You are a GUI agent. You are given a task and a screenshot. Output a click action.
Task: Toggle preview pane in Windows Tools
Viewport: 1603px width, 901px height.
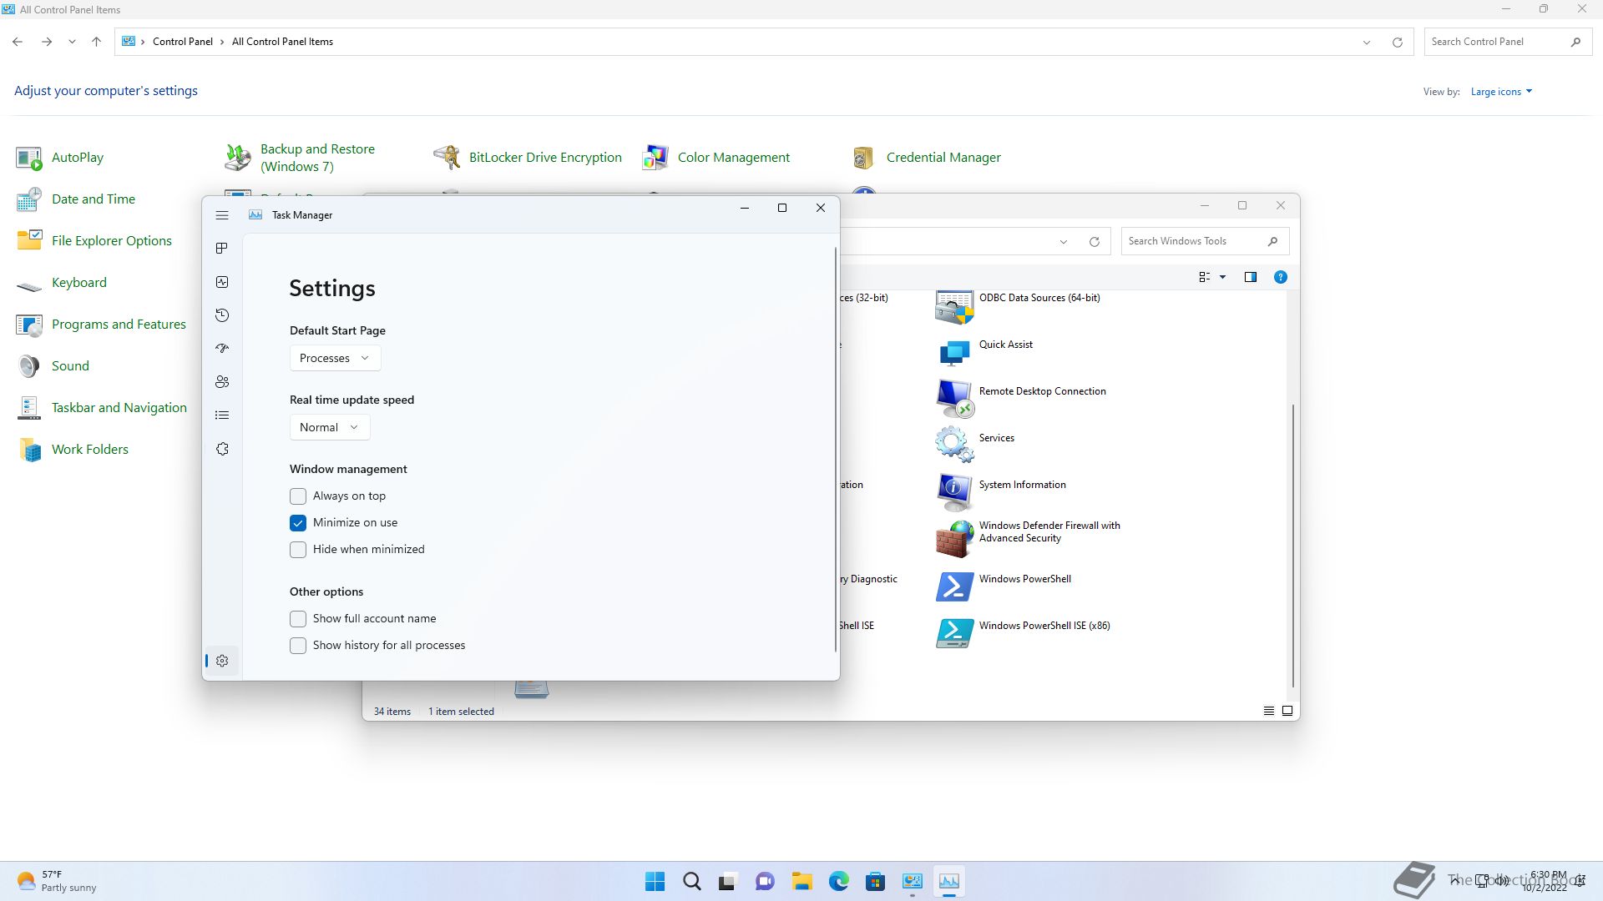[x=1251, y=277]
